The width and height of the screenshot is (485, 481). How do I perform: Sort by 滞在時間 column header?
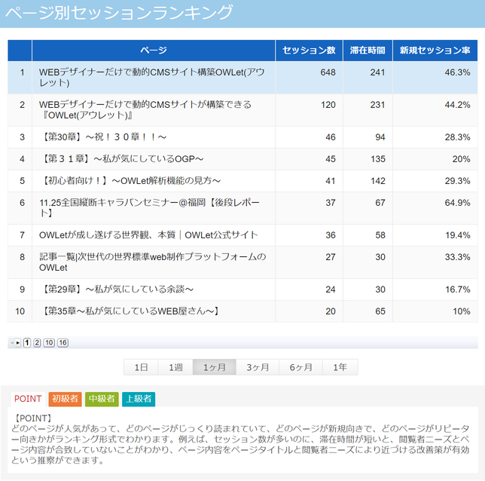click(368, 51)
